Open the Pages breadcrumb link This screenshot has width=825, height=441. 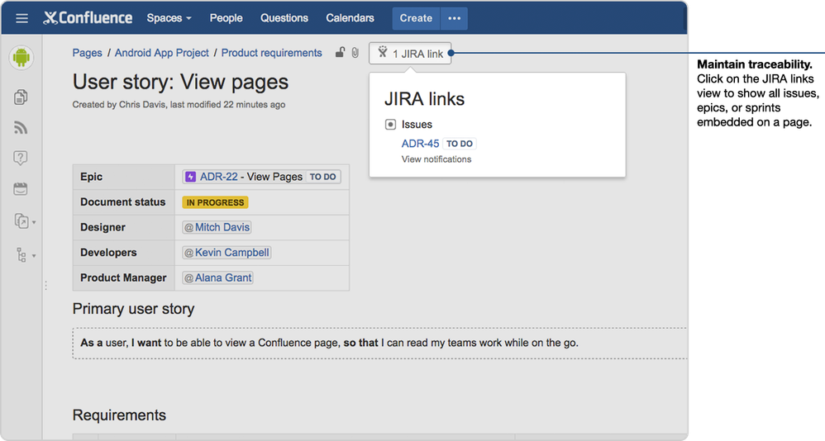(x=88, y=53)
